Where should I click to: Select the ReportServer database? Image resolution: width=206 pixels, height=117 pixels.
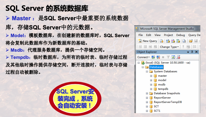click(162, 98)
